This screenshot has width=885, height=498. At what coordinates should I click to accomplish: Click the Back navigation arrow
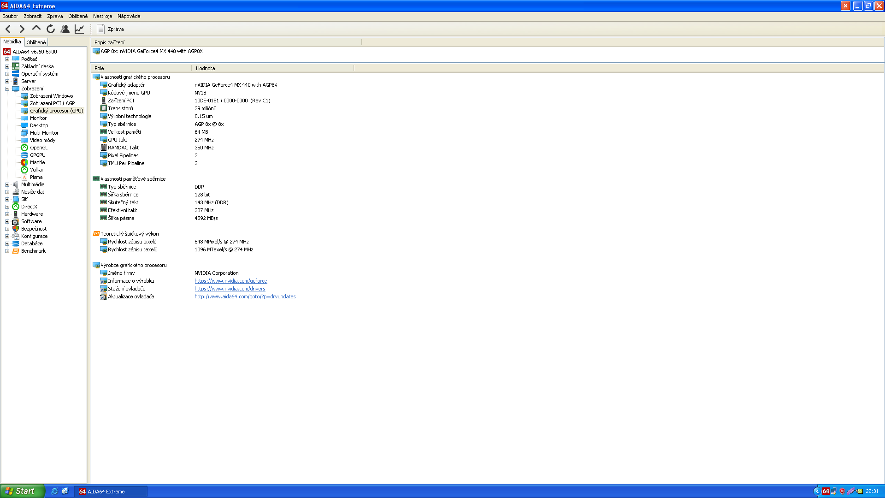click(x=8, y=29)
